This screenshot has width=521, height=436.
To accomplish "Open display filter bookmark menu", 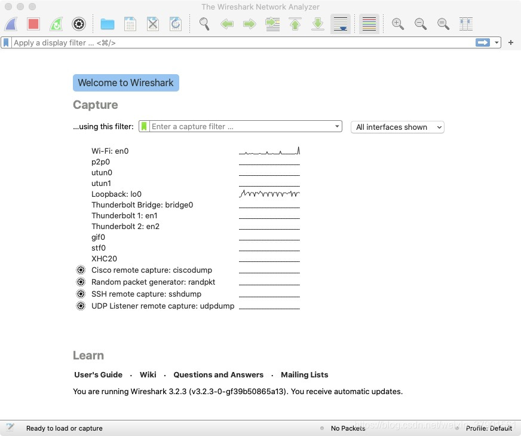I will [6, 42].
